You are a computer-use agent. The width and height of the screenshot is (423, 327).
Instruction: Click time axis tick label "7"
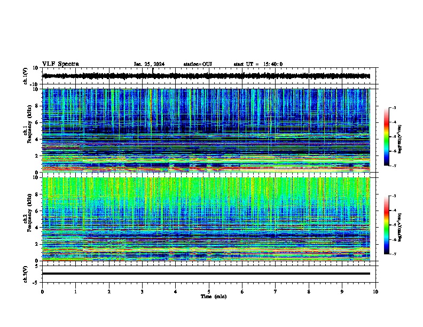click(x=276, y=292)
